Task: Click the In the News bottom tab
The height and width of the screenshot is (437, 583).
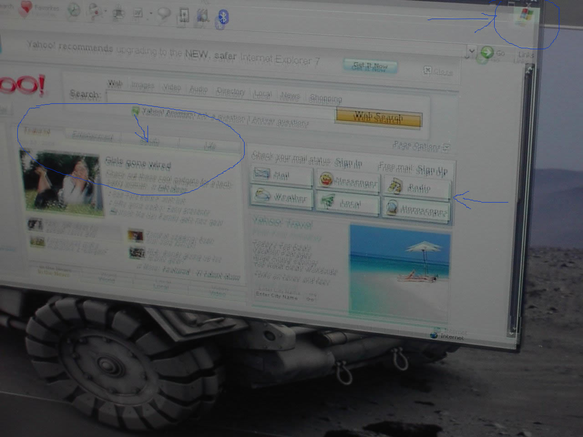Action: coord(54,272)
